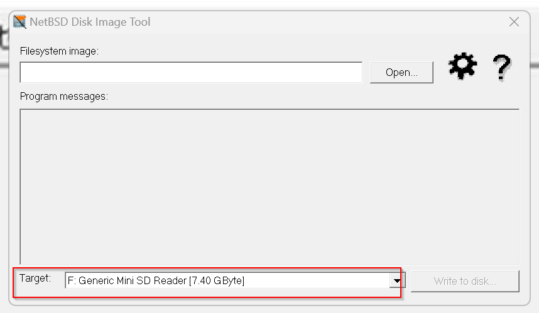
Task: Click the NetBSD app icon in title bar
Action: [x=19, y=22]
